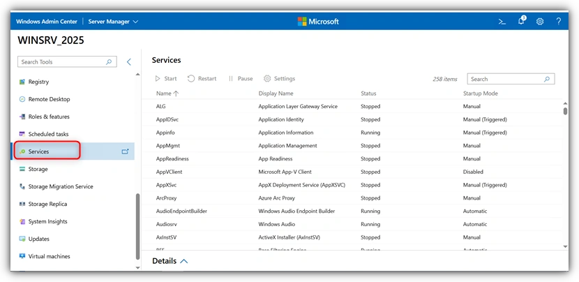Sort by Startup Mode column
This screenshot has height=282, width=579.
(481, 94)
